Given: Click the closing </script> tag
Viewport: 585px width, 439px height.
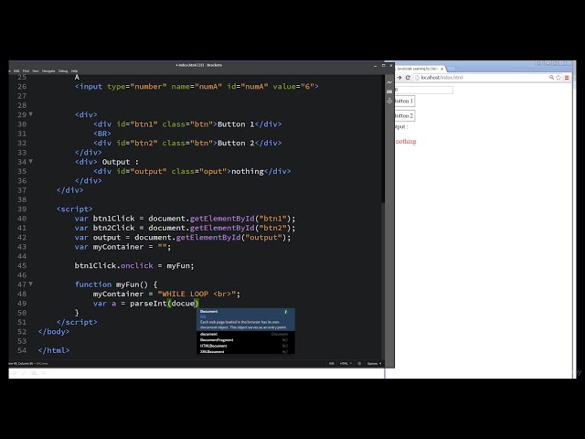Looking at the screenshot, I should coord(77,322).
